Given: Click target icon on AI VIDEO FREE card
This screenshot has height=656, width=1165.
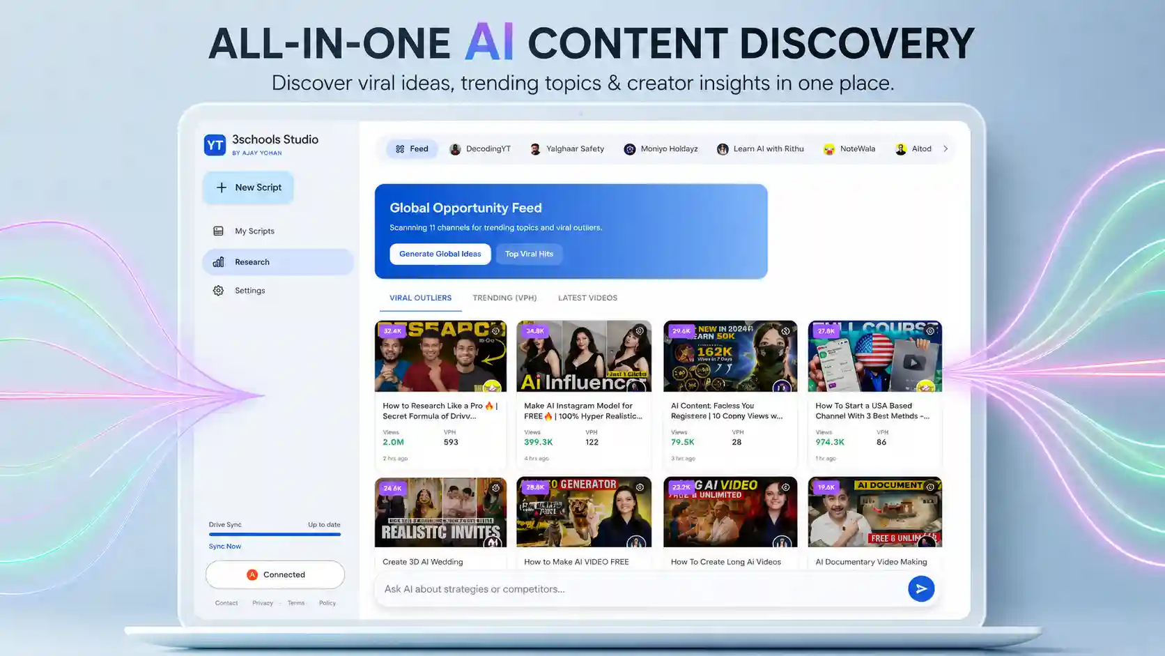Looking at the screenshot, I should (640, 487).
